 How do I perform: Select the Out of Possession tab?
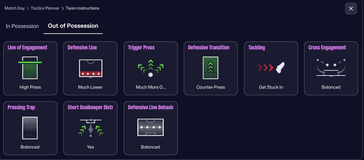(x=73, y=26)
